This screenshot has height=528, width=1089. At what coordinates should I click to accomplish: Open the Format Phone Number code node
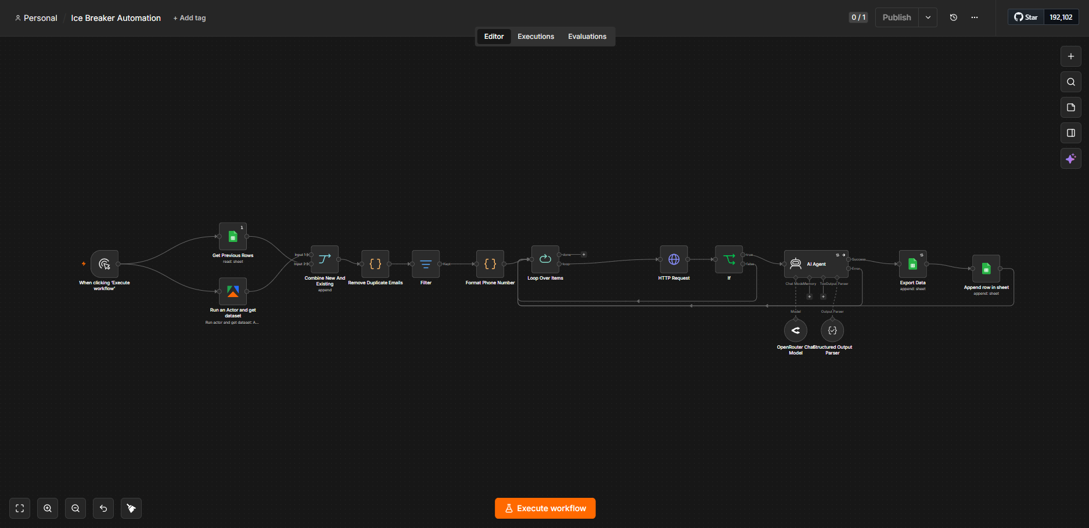pos(490,264)
